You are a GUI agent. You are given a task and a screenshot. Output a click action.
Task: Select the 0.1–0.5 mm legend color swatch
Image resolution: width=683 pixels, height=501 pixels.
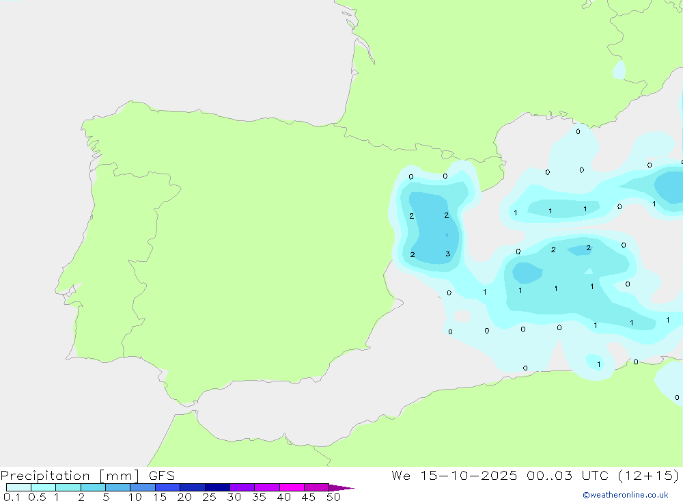coord(18,487)
